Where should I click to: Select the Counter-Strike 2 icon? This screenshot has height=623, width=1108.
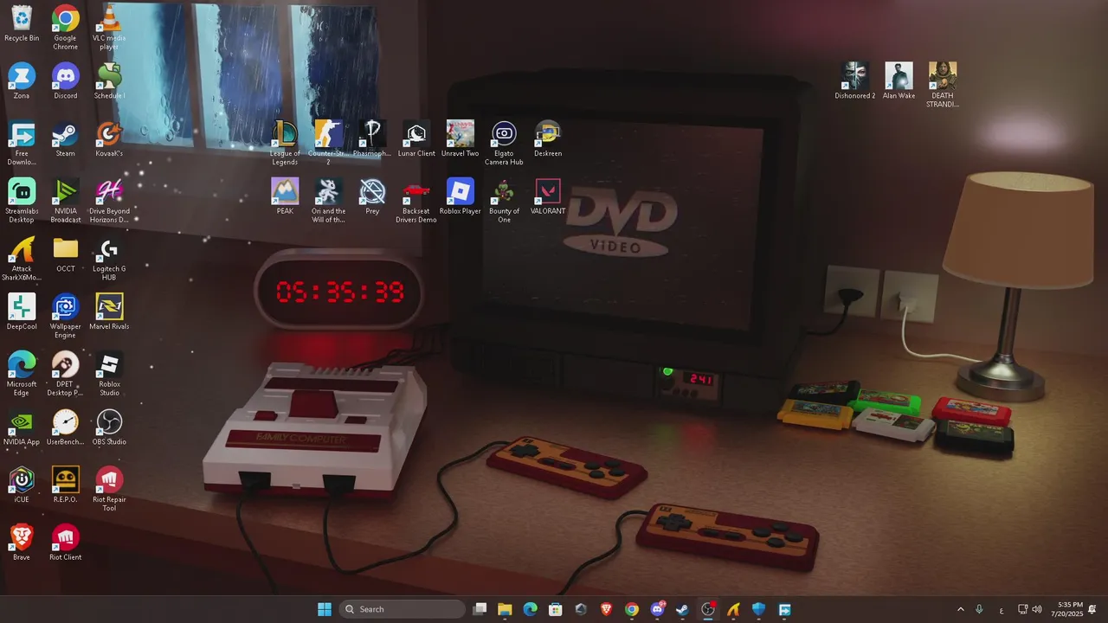(328, 144)
